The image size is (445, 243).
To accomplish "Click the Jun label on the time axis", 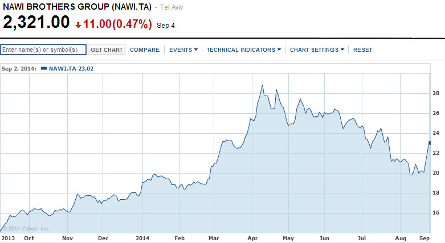I will pyautogui.click(x=324, y=238).
